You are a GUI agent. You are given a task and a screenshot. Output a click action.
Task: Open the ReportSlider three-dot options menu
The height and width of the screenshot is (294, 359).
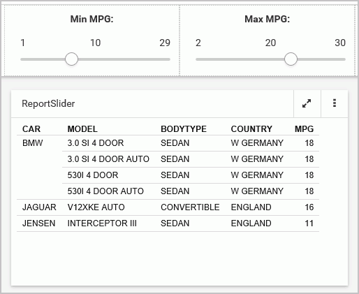tap(335, 103)
